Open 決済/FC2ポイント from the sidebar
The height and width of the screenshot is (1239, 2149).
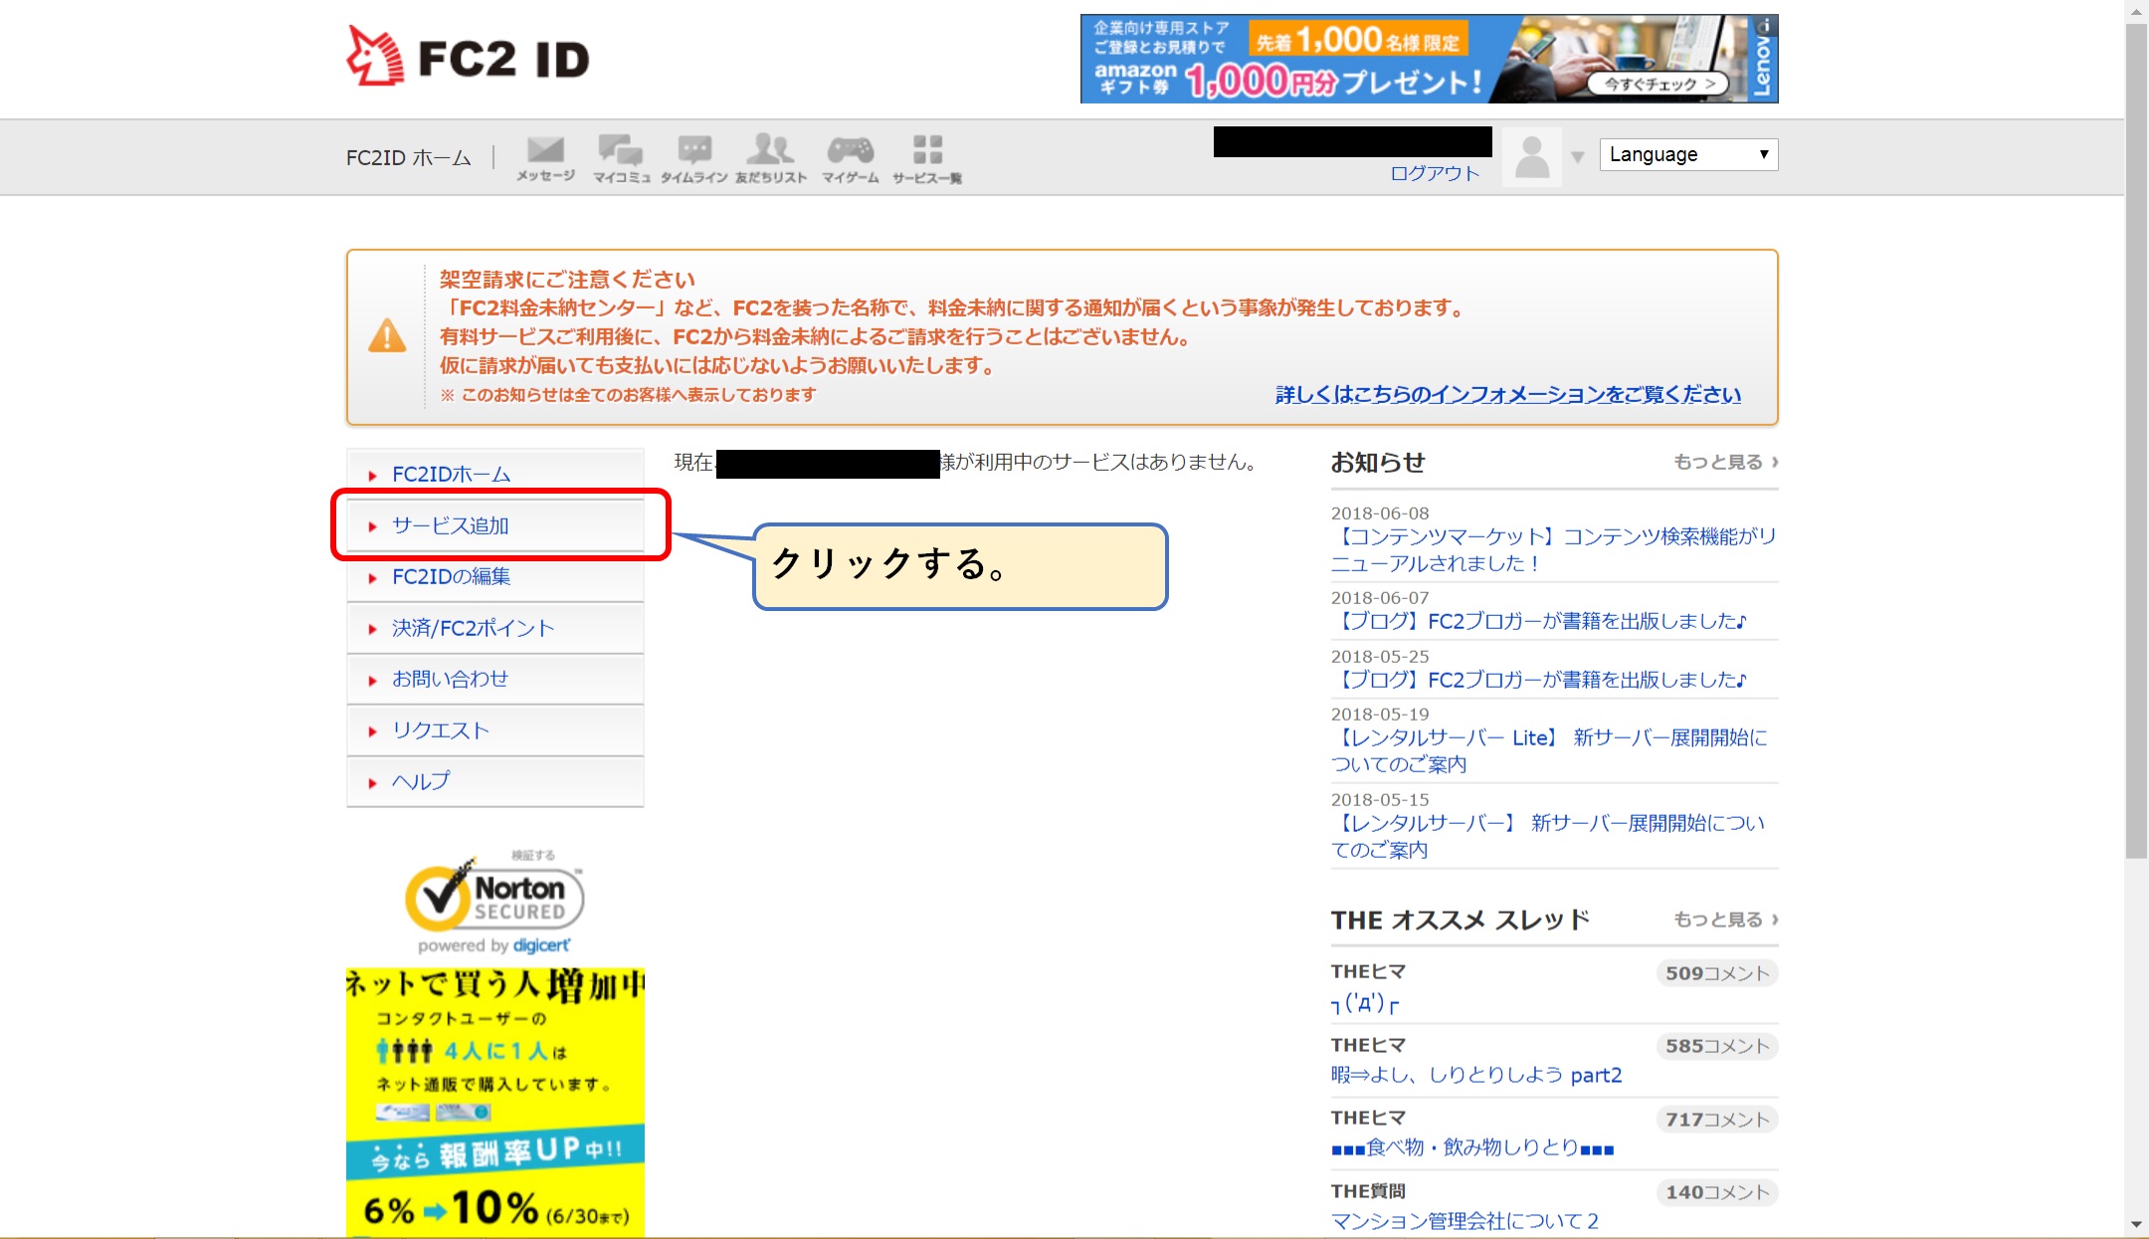coord(472,628)
